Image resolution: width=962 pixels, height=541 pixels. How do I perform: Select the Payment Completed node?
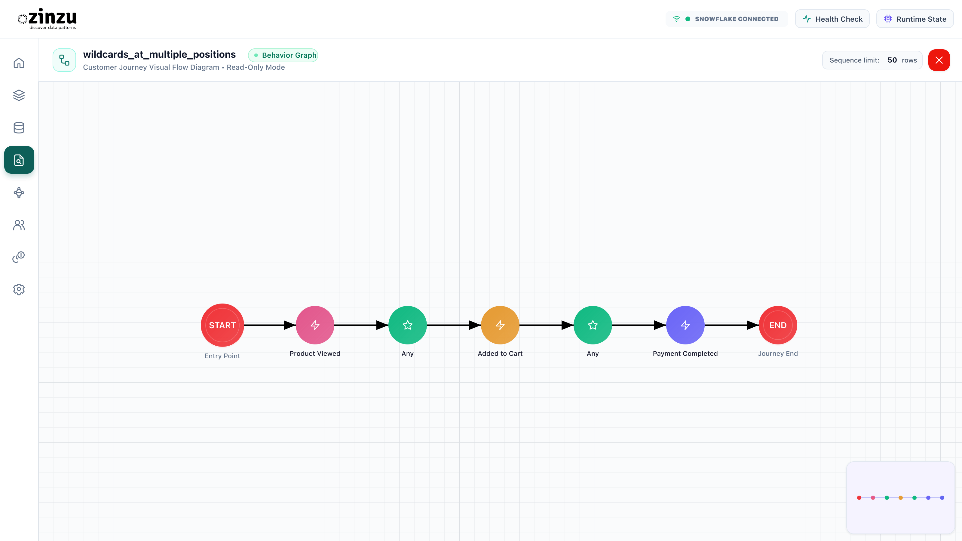685,325
